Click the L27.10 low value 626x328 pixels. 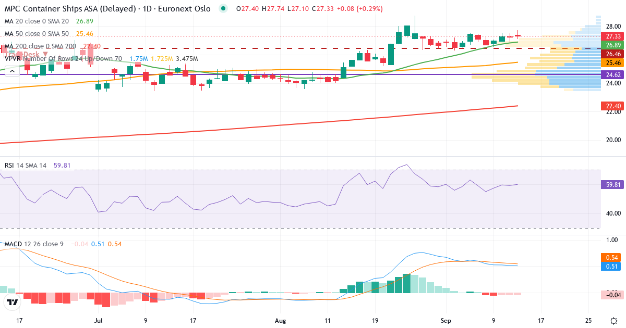[297, 9]
